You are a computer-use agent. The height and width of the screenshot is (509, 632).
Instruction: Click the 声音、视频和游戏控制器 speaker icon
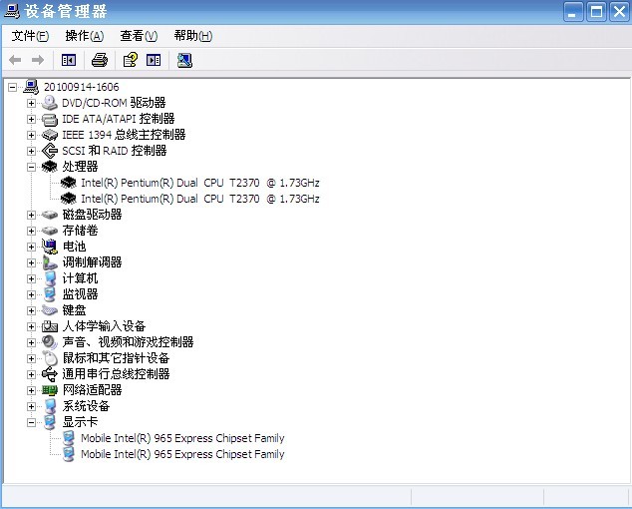(50, 342)
